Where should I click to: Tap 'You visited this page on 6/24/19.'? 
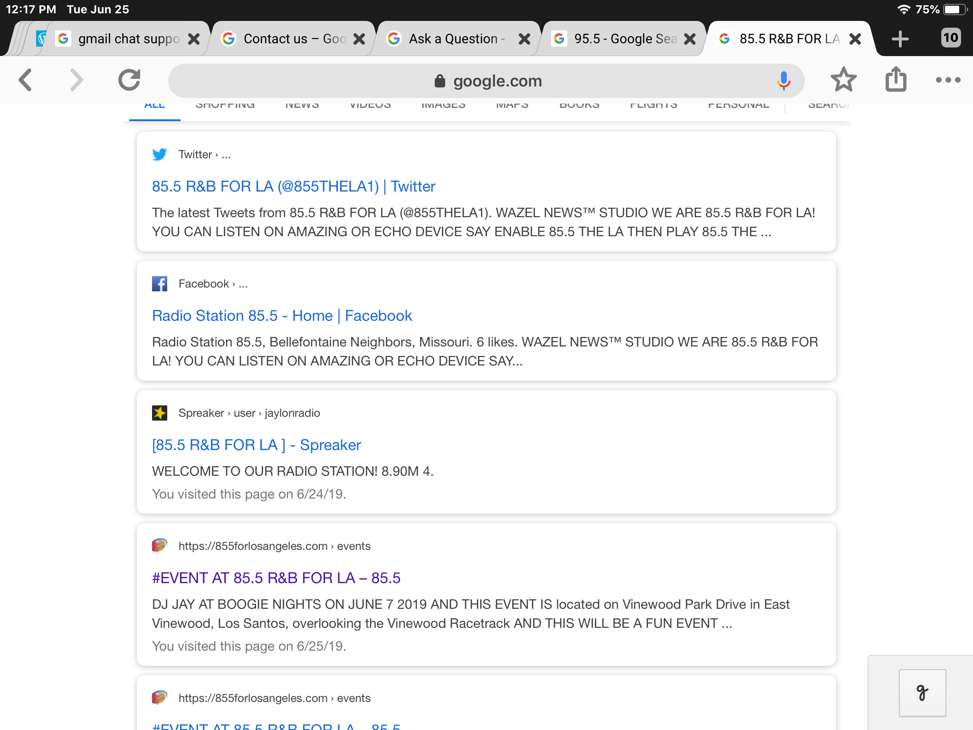click(249, 494)
